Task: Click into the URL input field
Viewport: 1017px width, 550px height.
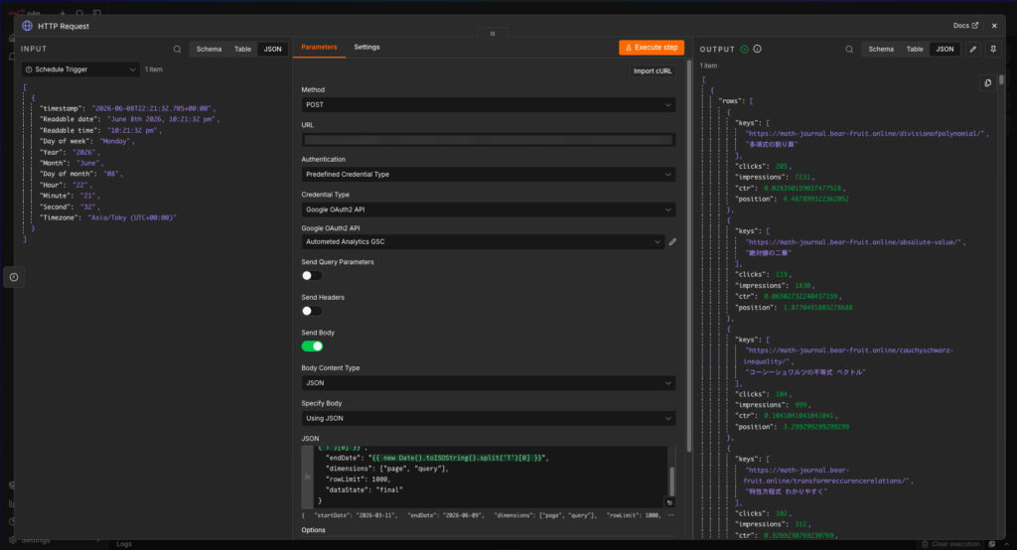Action: [489, 140]
